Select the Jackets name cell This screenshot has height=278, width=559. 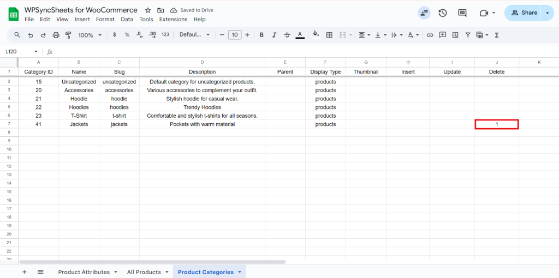click(x=79, y=124)
